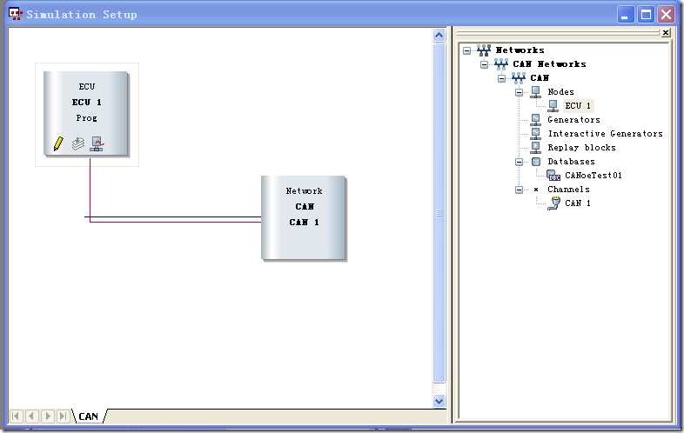
Task: Click the Nodes folder icon in tree
Action: pyautogui.click(x=536, y=92)
